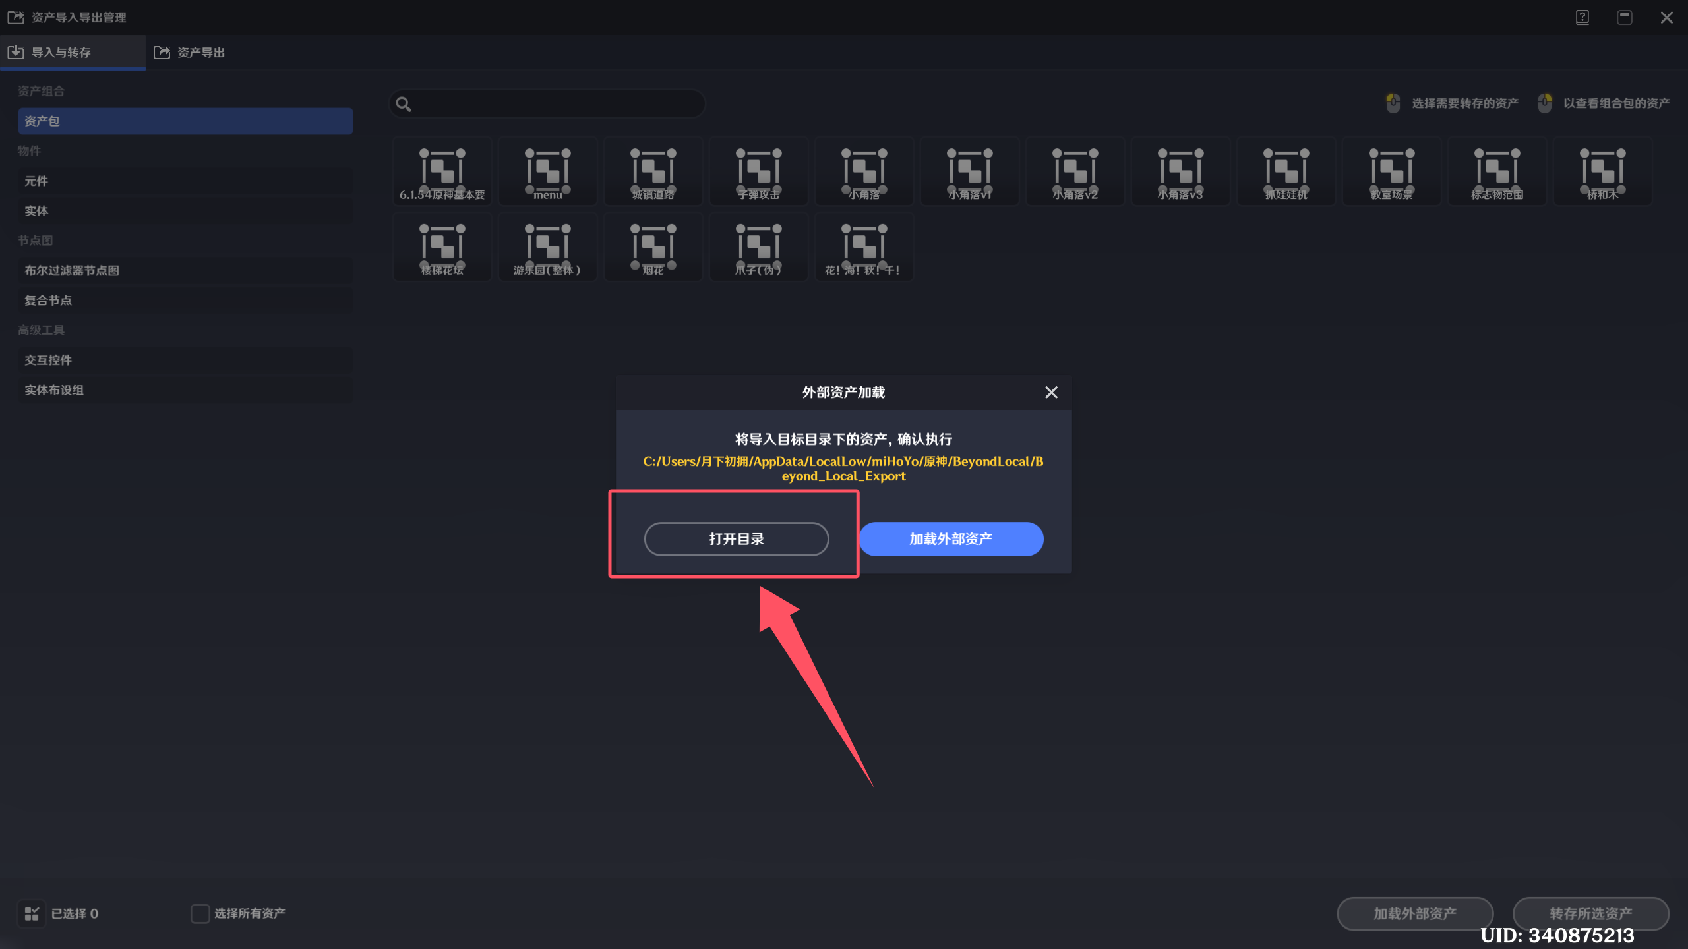Click the blue 加载外部资产 dialog button
This screenshot has width=1688, height=949.
[951, 539]
